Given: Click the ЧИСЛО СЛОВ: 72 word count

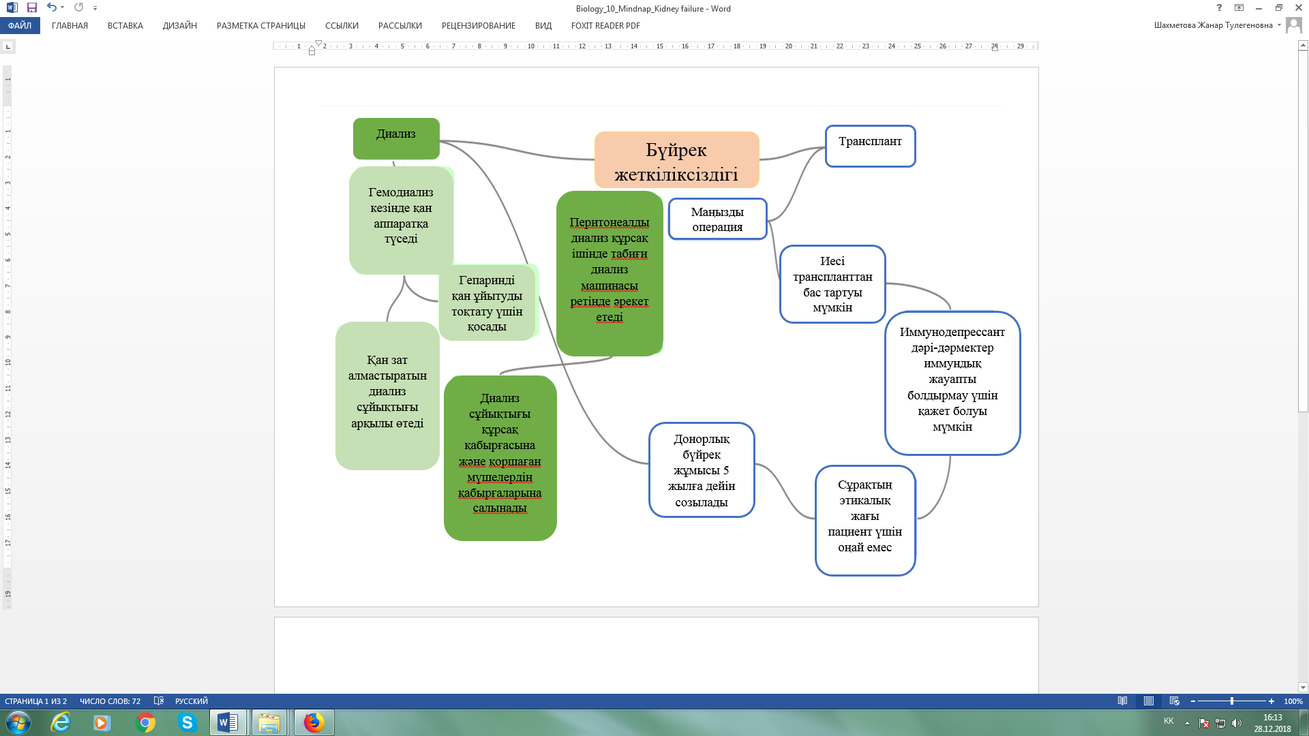Looking at the screenshot, I should tap(110, 701).
